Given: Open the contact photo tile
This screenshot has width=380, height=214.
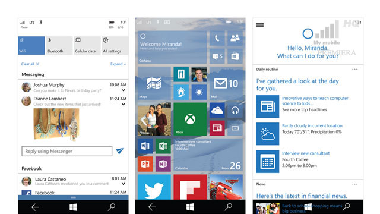Looking at the screenshot, I should coord(199,74).
